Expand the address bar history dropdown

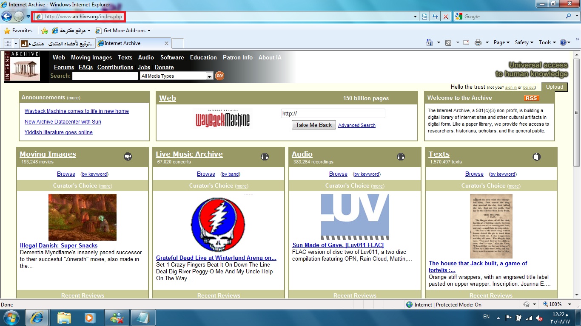(x=416, y=17)
